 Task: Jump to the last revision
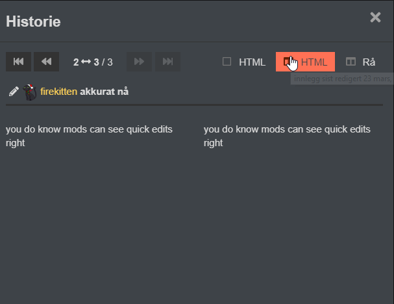pos(167,62)
